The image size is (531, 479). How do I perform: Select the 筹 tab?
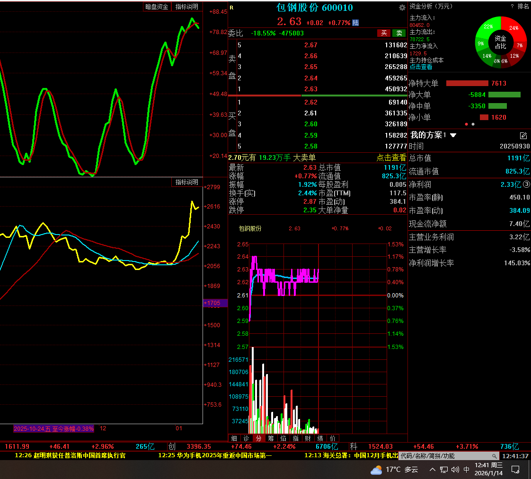(271, 438)
